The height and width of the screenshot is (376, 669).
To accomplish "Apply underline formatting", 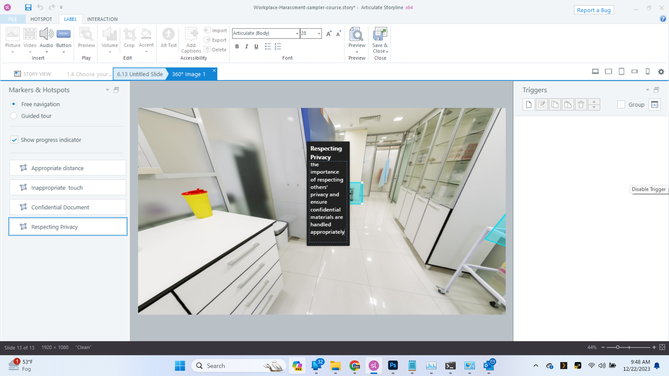I will pyautogui.click(x=256, y=47).
